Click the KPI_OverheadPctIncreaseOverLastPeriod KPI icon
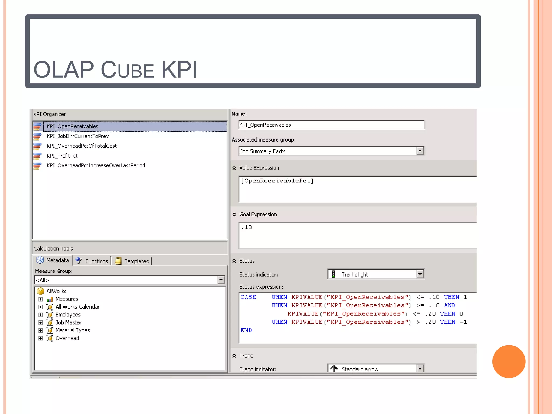 pyautogui.click(x=37, y=166)
